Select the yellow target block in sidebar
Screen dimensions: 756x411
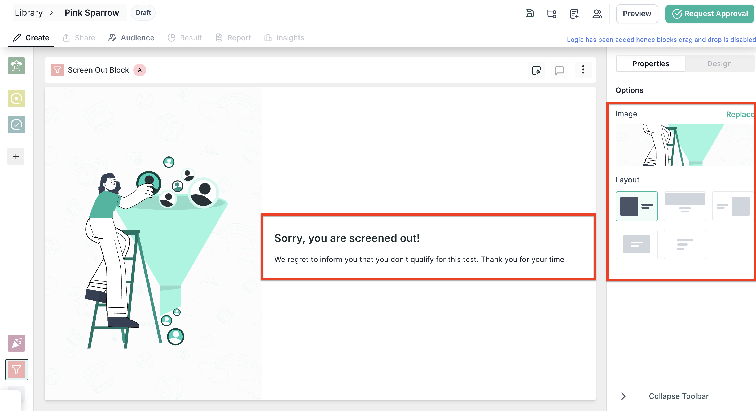pos(16,98)
